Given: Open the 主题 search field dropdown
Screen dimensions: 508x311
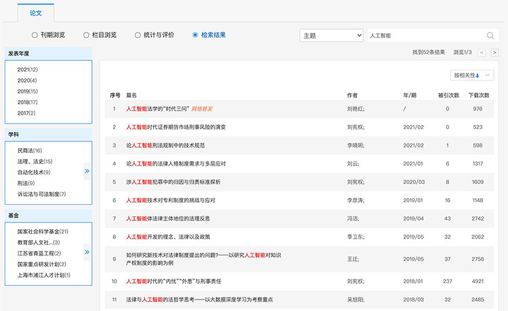Looking at the screenshot, I should [331, 35].
